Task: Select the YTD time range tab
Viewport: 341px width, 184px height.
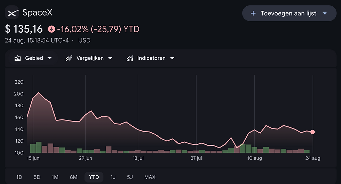Action: pos(94,177)
